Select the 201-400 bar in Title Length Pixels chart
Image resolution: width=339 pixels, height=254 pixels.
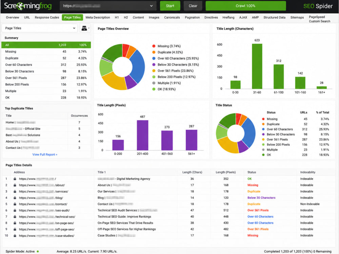[x=142, y=135]
